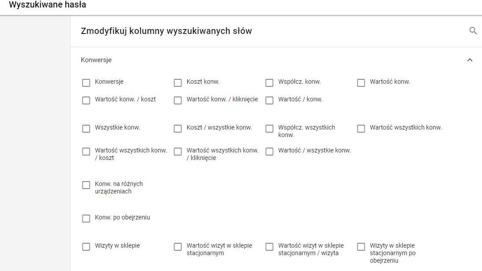Select Wartość wszystkich konw. checkbox
Viewport: 482px width, 271px height.
[361, 129]
